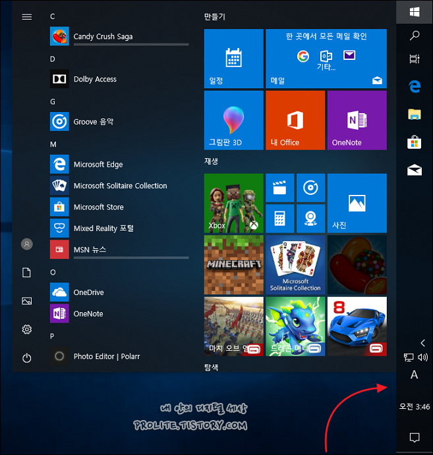Viewport: 433px width, 455px height.
Task: Open the 사진 photos tile
Action: [x=357, y=203]
